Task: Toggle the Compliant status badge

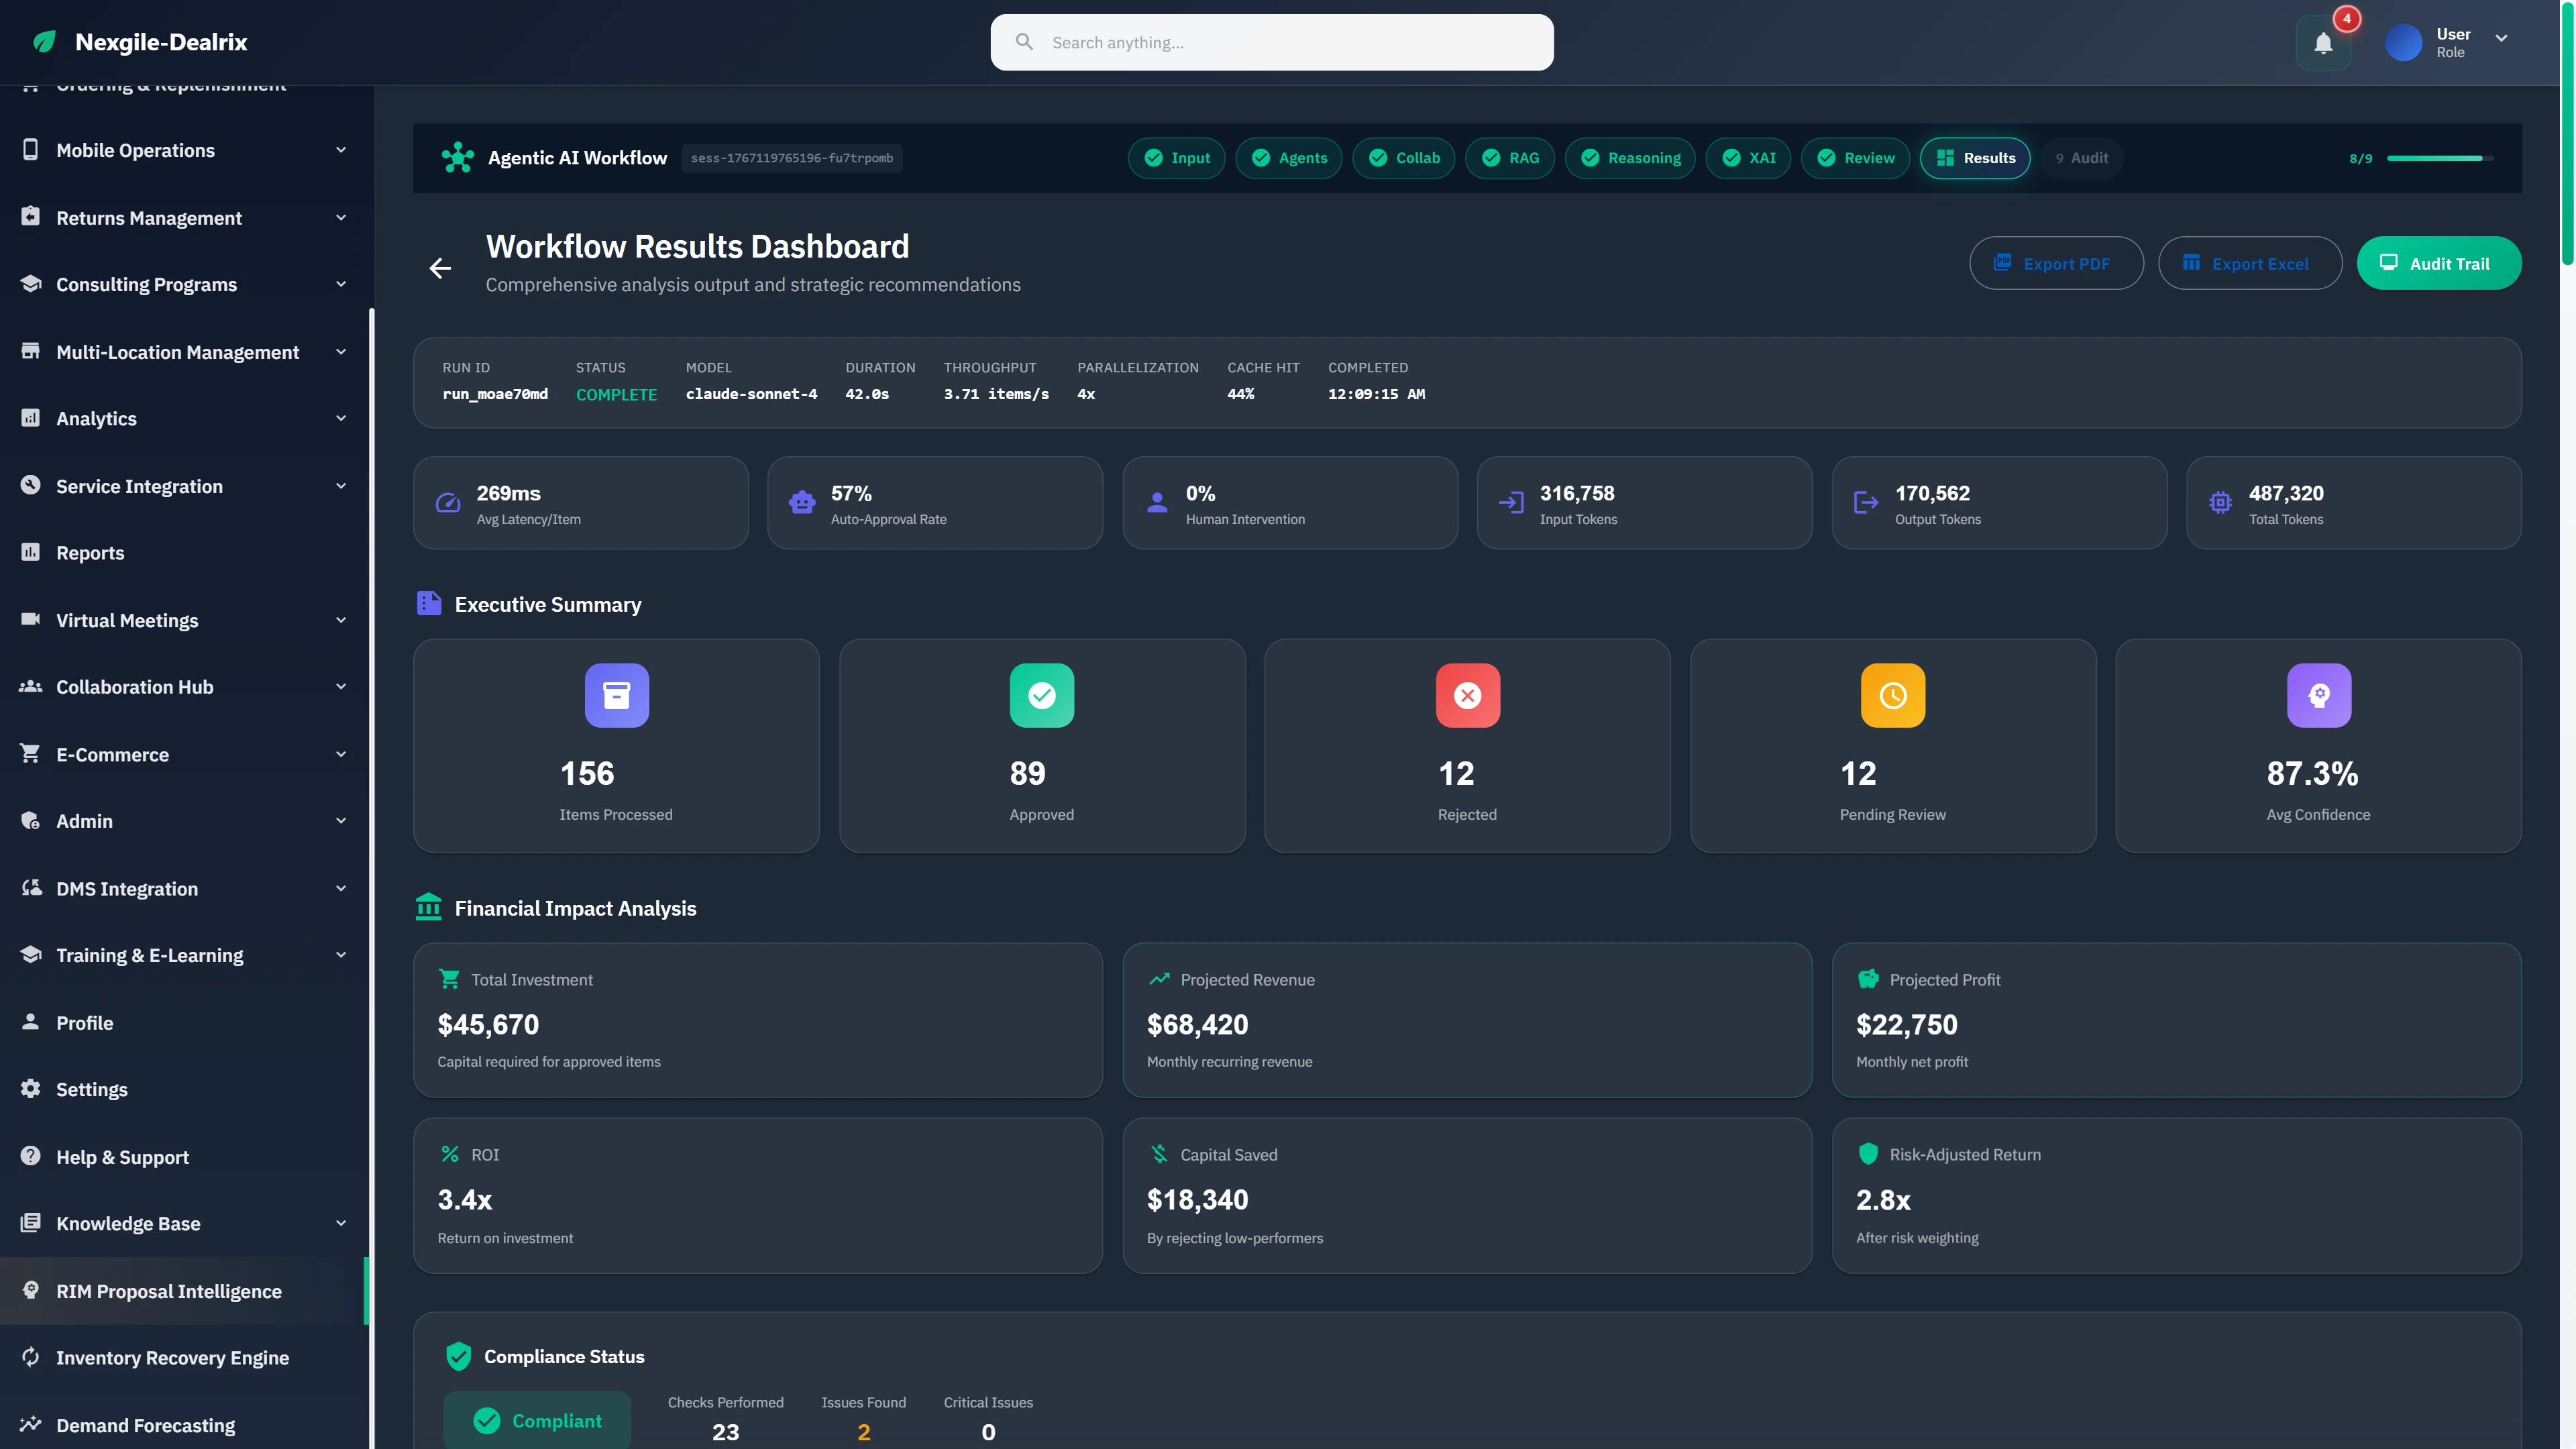Action: pos(537,1420)
